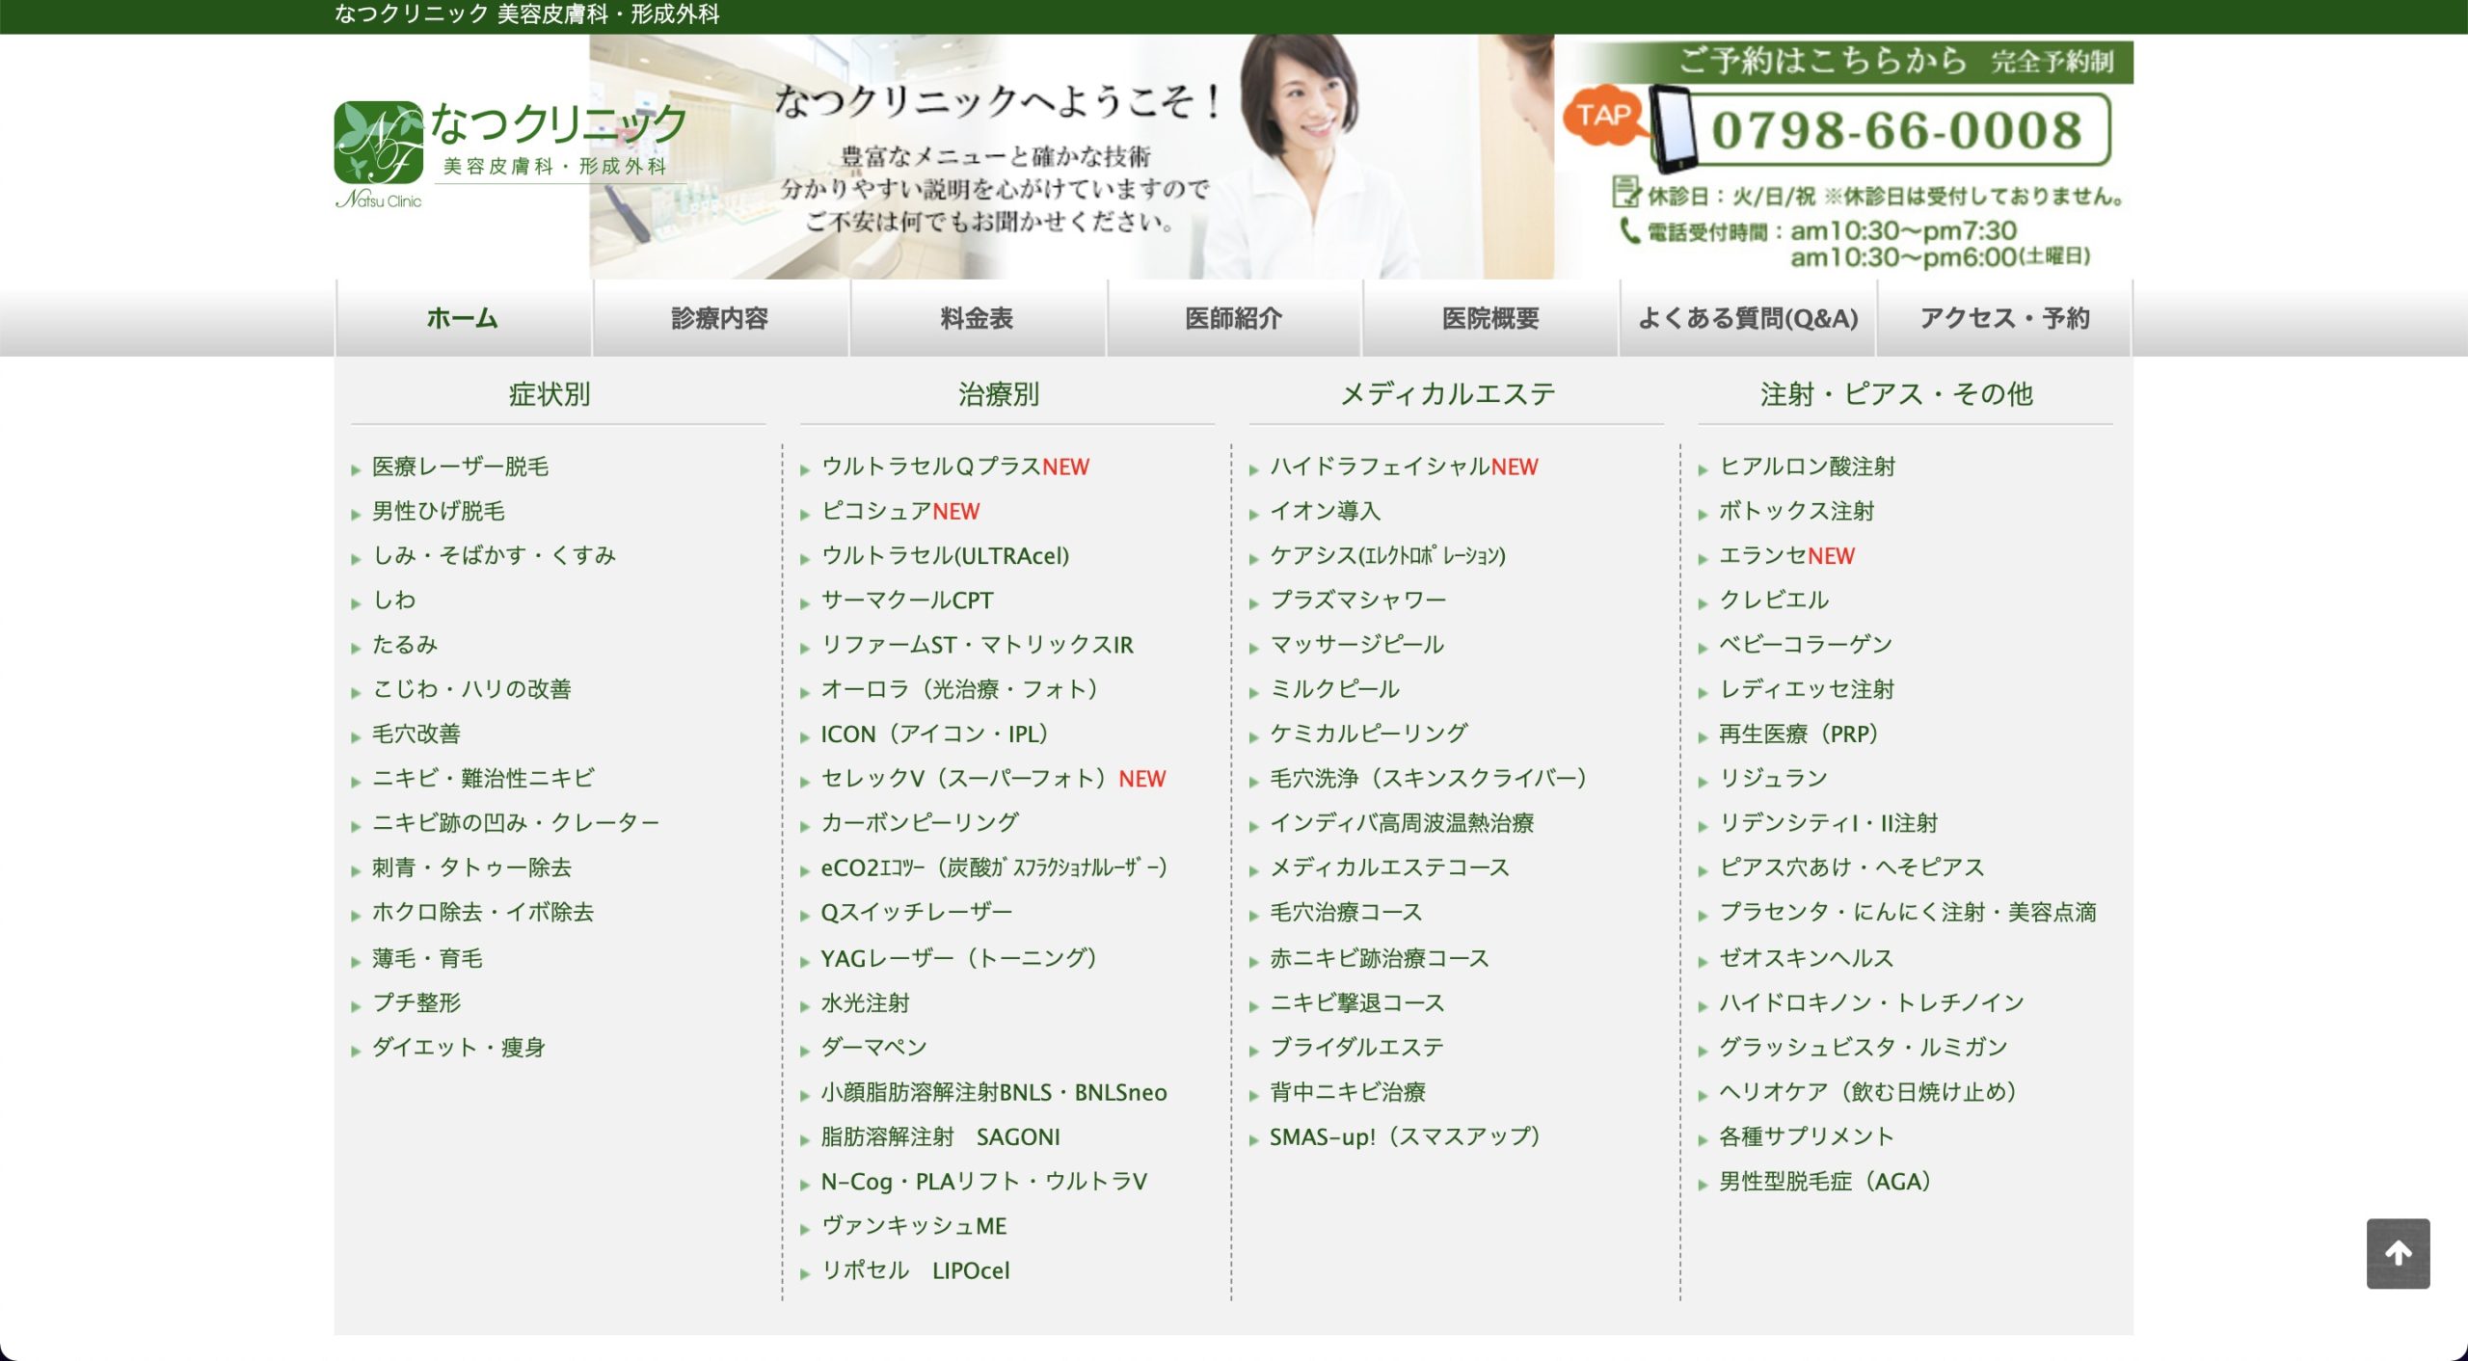Click the ダイエット・痩身 link
Viewport: 2468px width, 1361px height.
(x=459, y=1048)
